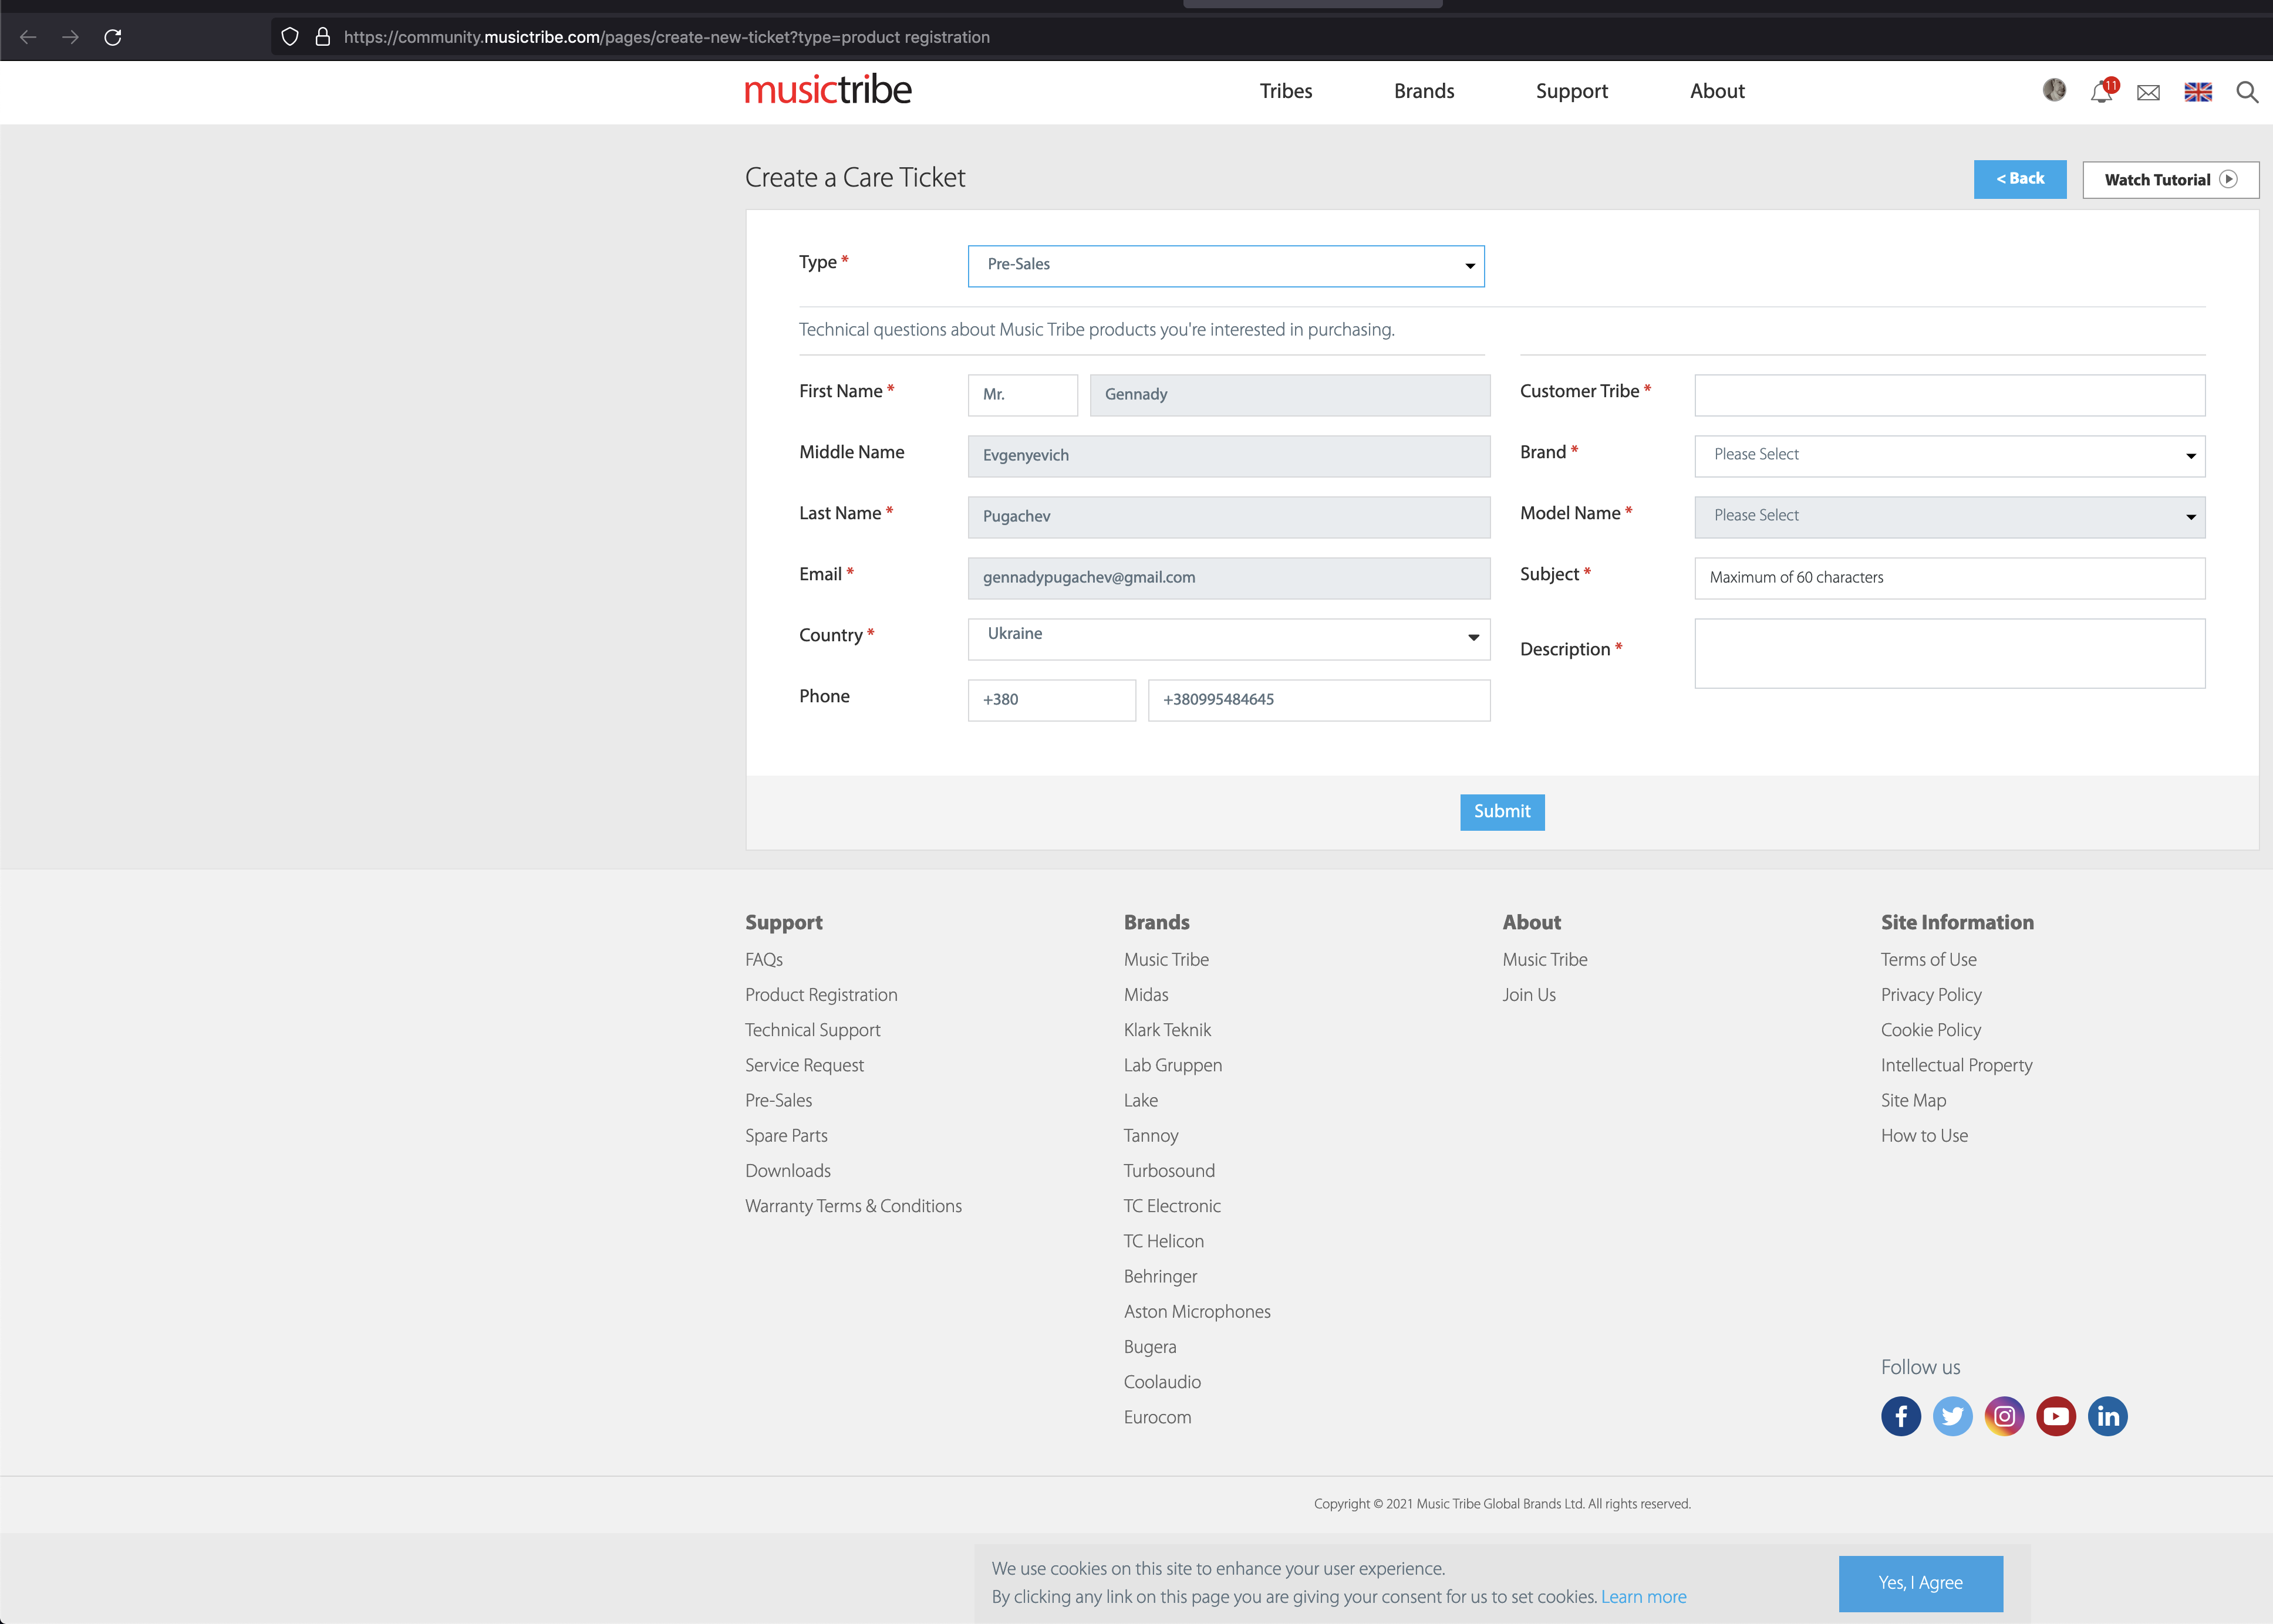Click the blue Submit button
This screenshot has width=2273, height=1624.
(1500, 811)
